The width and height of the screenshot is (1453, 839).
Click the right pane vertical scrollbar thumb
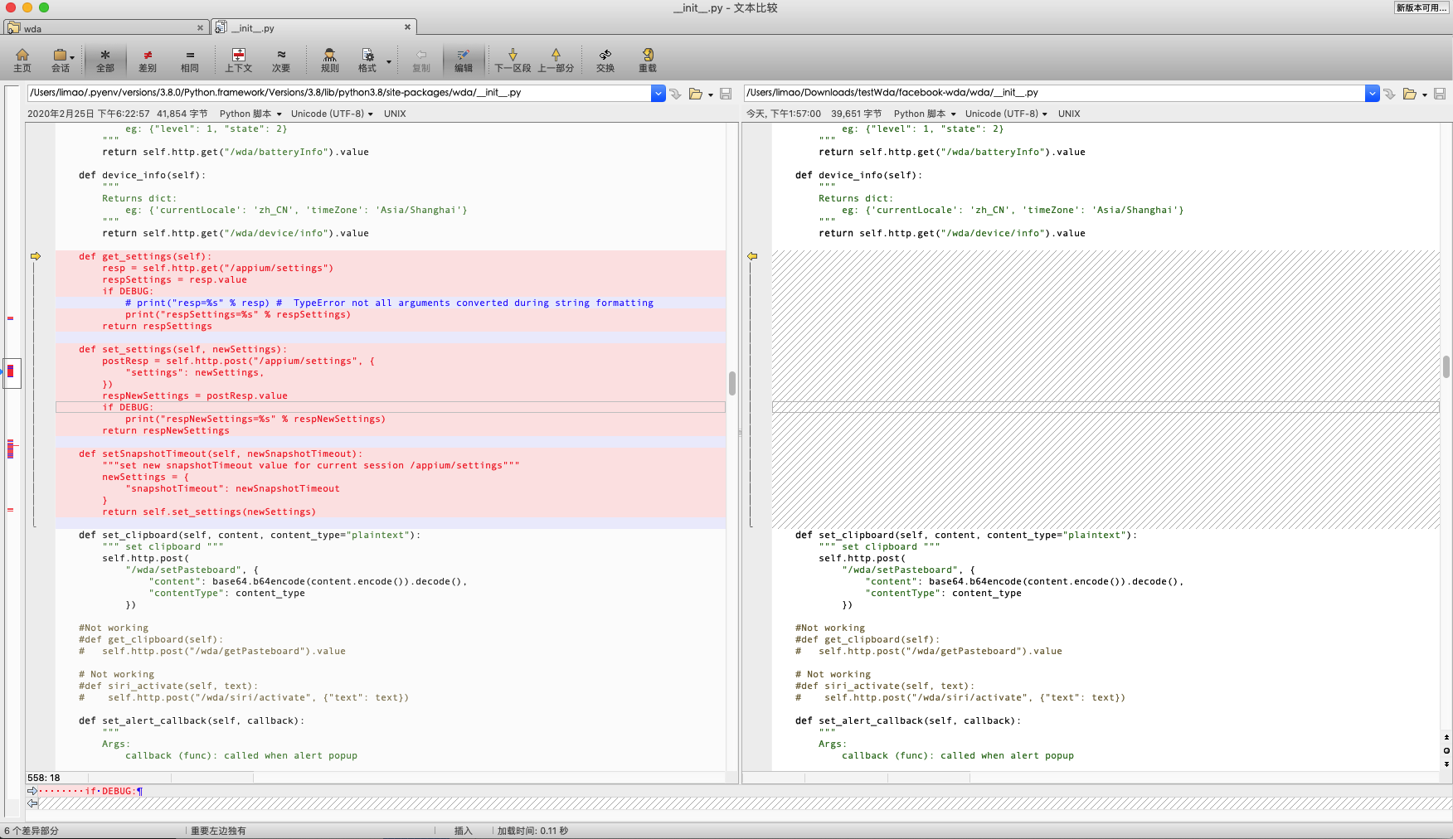coord(1446,366)
